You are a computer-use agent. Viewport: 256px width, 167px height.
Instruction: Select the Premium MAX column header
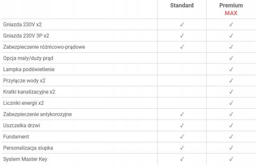(231, 9)
